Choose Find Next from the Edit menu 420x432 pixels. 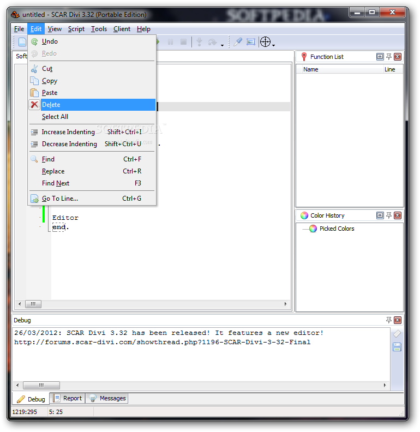pos(92,183)
